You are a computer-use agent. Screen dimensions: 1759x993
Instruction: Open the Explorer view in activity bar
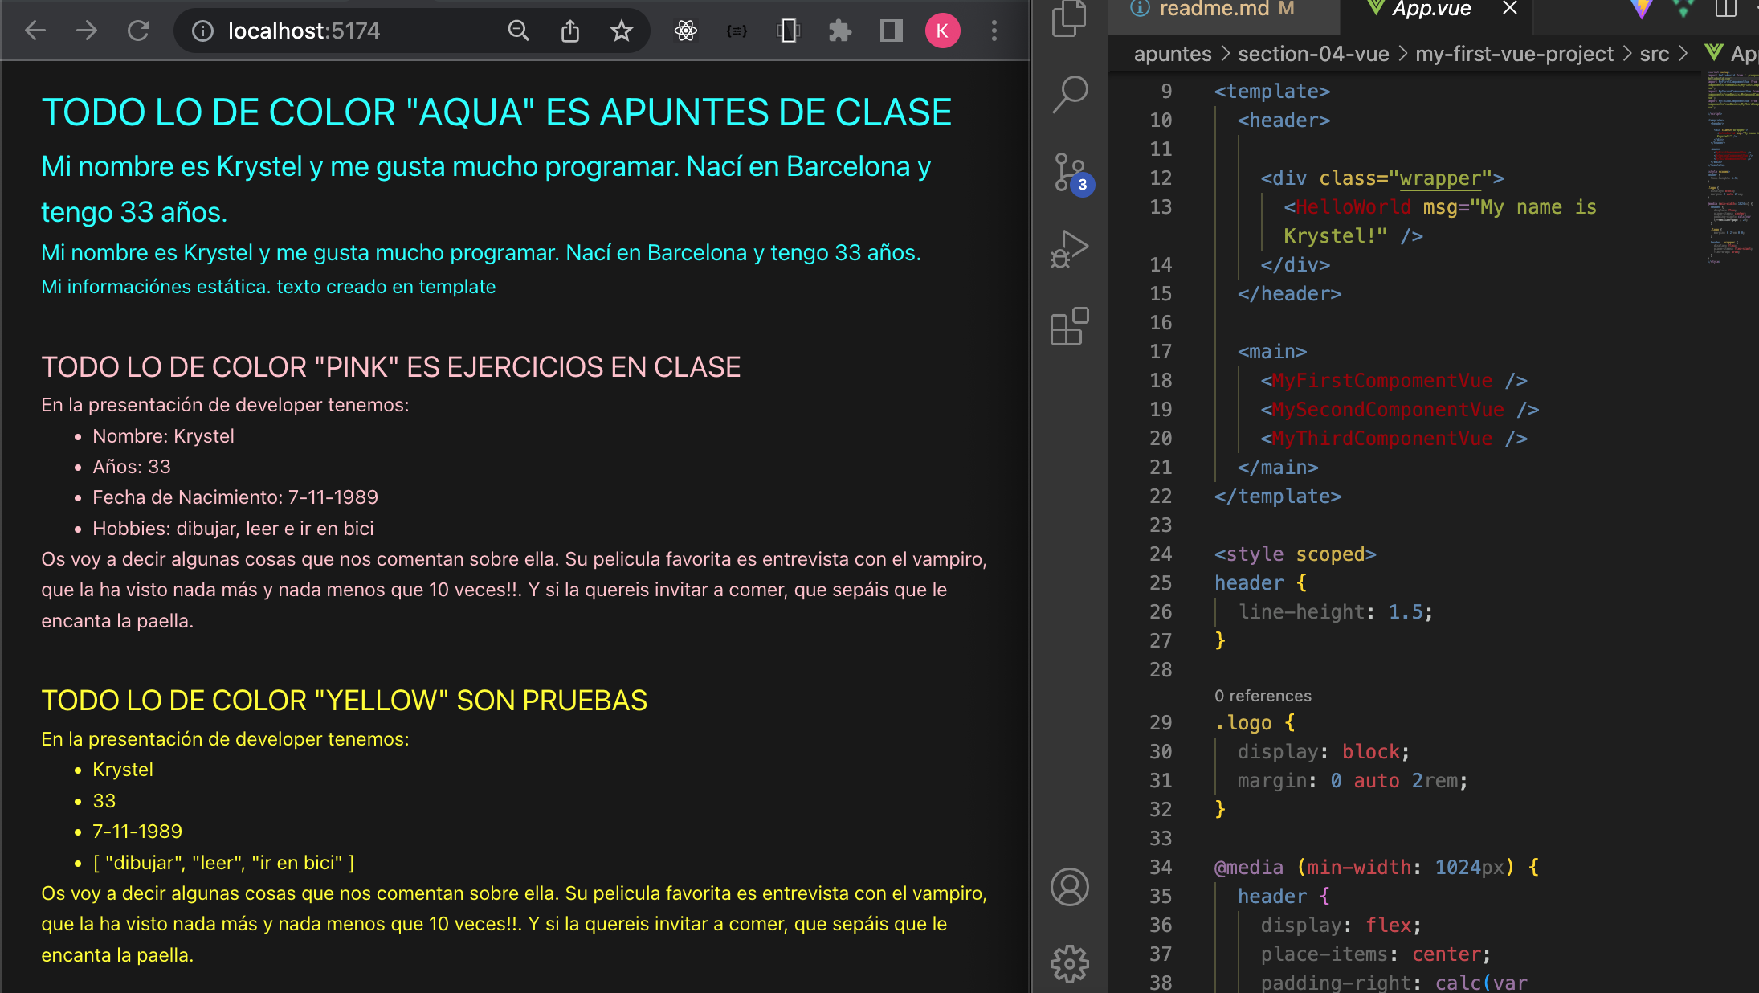1069,19
